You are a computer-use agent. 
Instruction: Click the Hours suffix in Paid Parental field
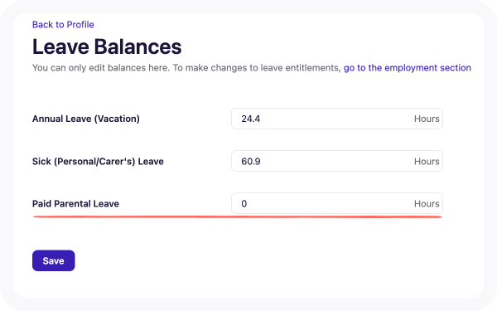coord(427,203)
